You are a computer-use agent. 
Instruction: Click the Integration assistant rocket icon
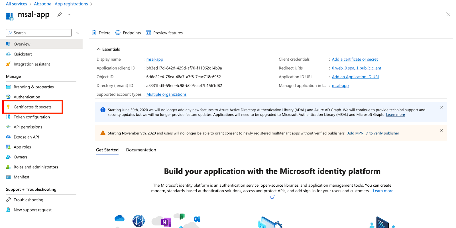pos(8,64)
